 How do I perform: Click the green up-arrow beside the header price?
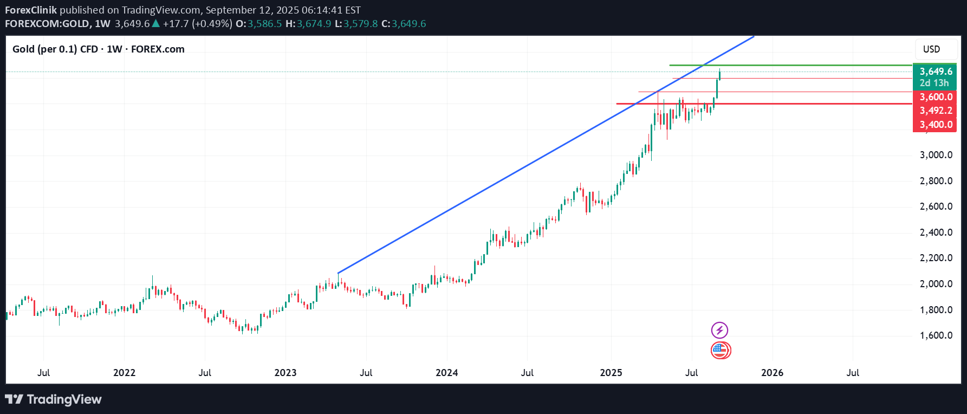[x=156, y=24]
